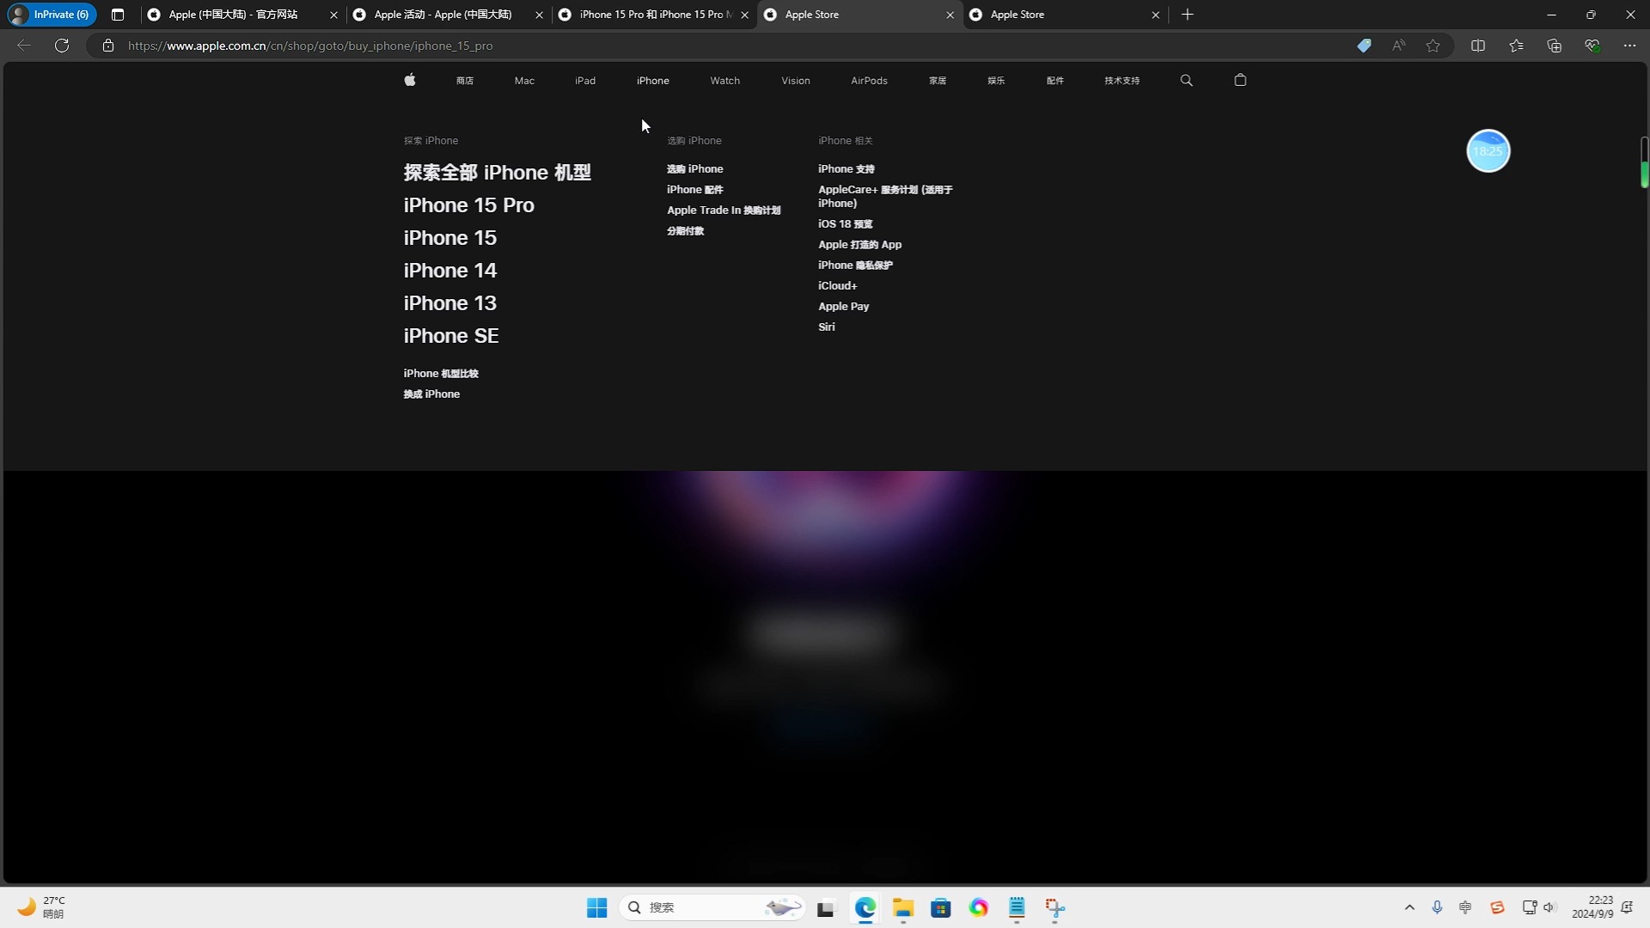Open the 商店 navigation menu
1650x928 pixels.
point(465,80)
